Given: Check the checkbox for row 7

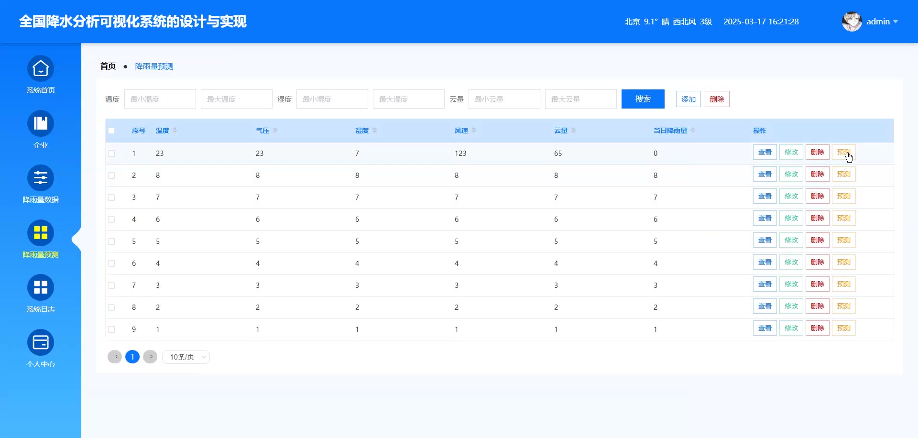Looking at the screenshot, I should tap(111, 285).
